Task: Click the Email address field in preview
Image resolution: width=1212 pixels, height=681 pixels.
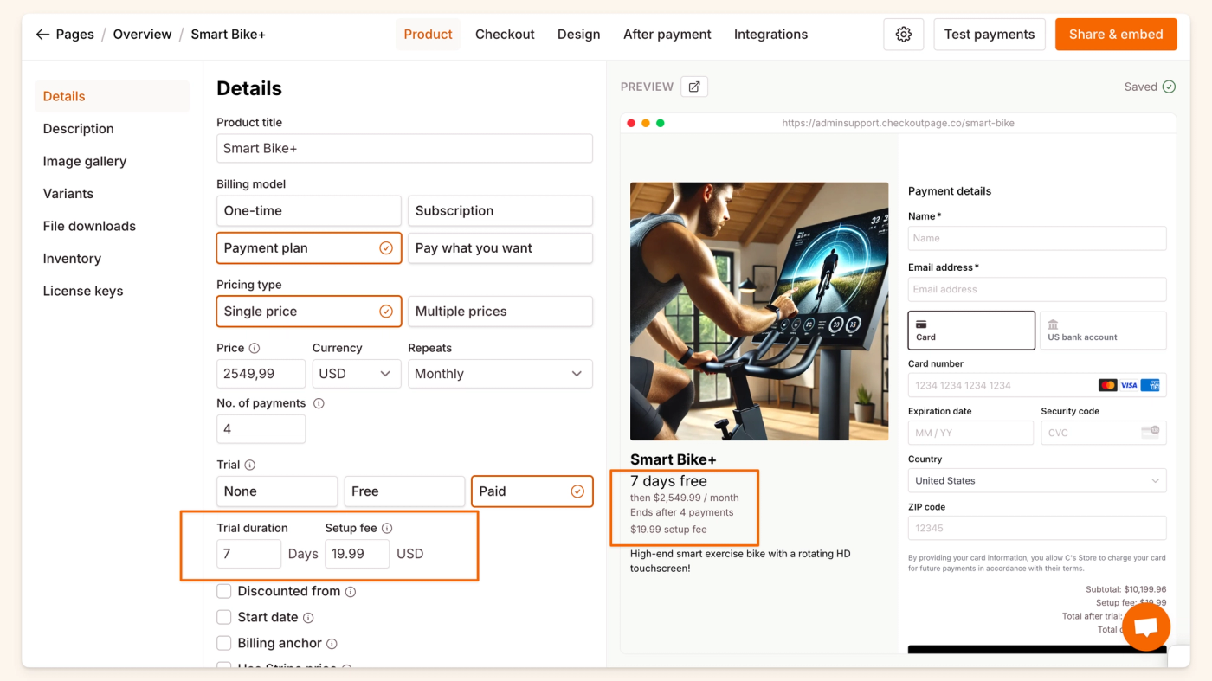Action: point(1037,290)
